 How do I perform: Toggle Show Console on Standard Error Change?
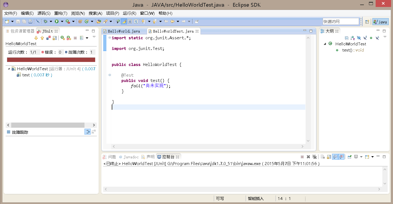(x=341, y=157)
